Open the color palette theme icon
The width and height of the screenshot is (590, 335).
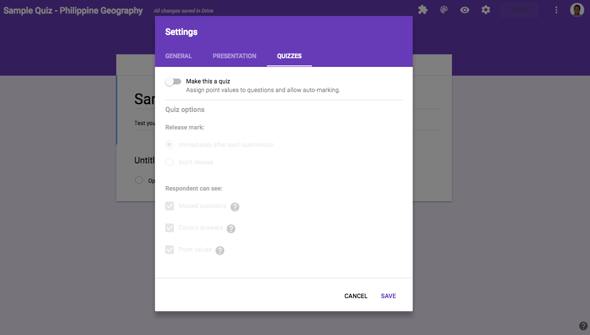(444, 10)
